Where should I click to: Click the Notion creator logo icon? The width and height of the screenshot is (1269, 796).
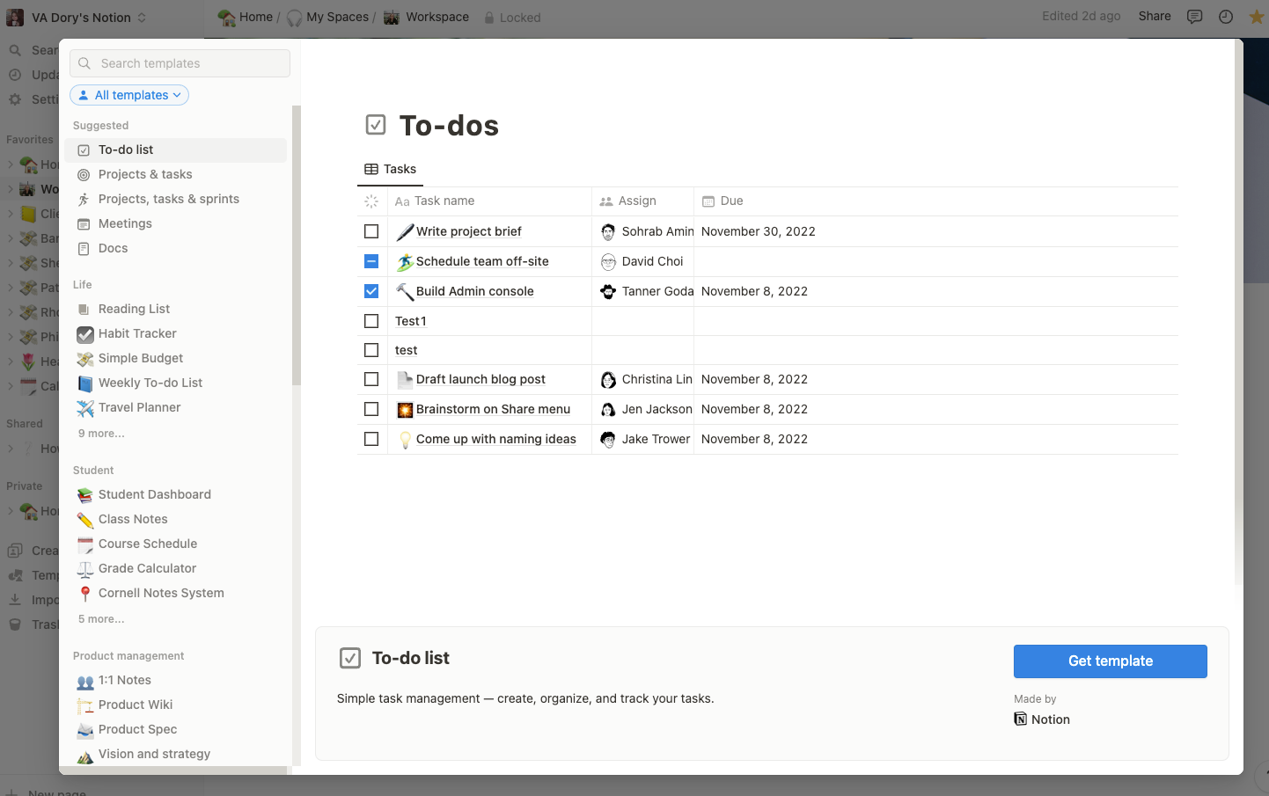[1021, 719]
